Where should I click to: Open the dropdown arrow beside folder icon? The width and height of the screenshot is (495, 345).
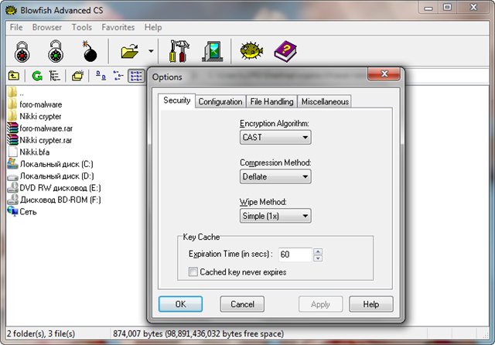(x=151, y=51)
